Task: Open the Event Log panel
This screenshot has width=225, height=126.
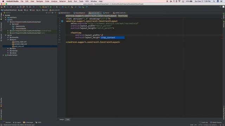Action: point(204,122)
